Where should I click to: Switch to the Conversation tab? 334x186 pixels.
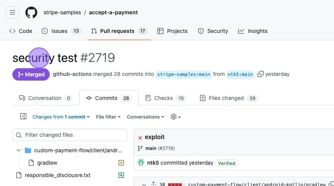(x=46, y=98)
